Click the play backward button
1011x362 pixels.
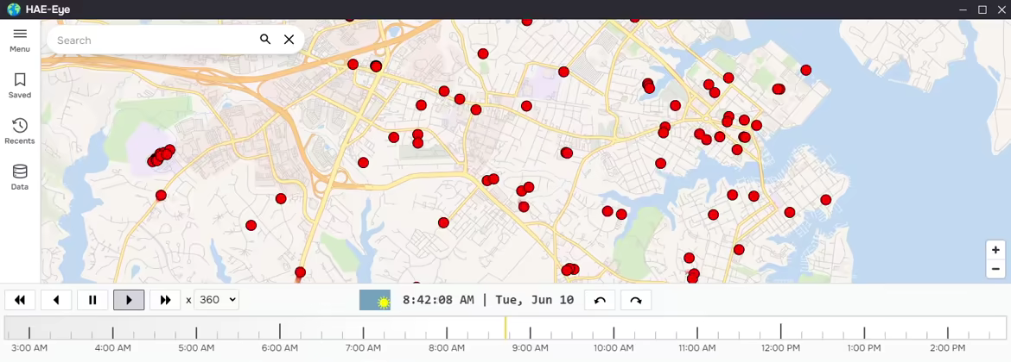point(57,300)
